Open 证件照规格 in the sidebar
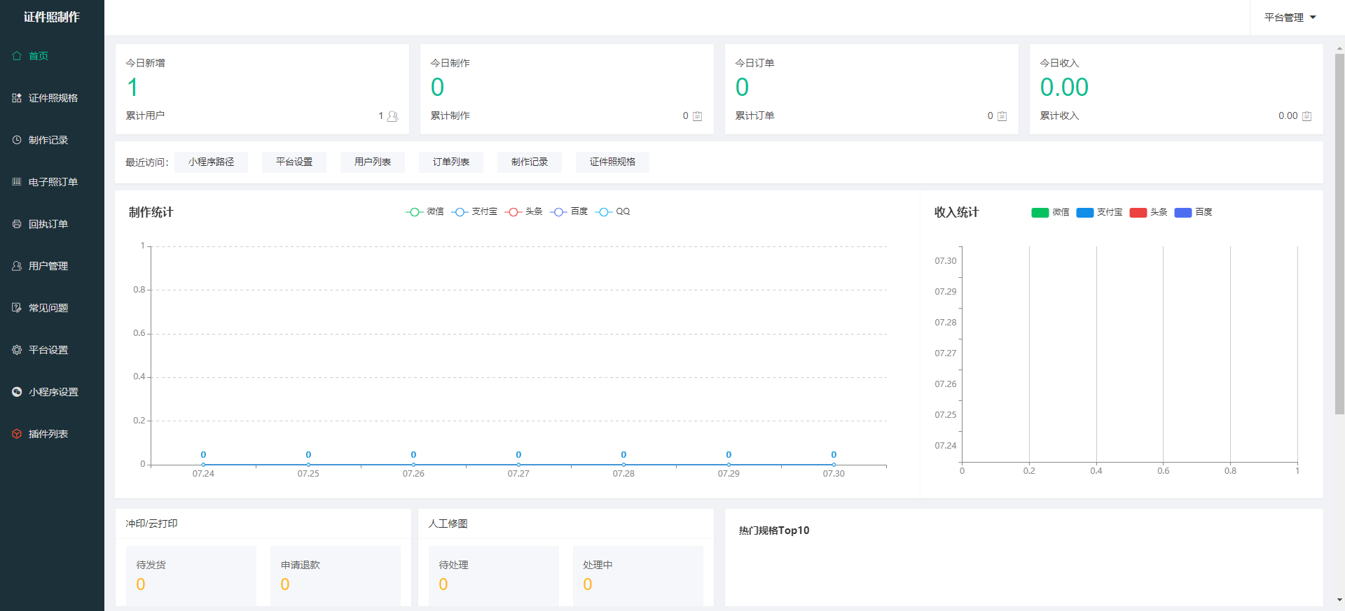 click(52, 98)
